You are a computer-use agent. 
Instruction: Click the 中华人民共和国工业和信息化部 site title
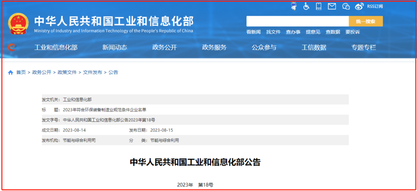pos(114,21)
